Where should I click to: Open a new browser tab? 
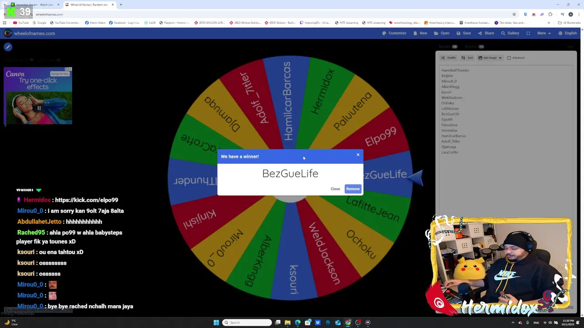pos(121,5)
